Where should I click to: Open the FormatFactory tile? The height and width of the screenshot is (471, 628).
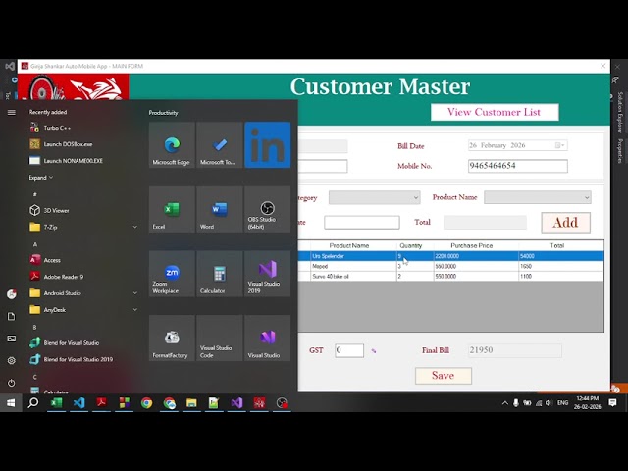point(172,339)
